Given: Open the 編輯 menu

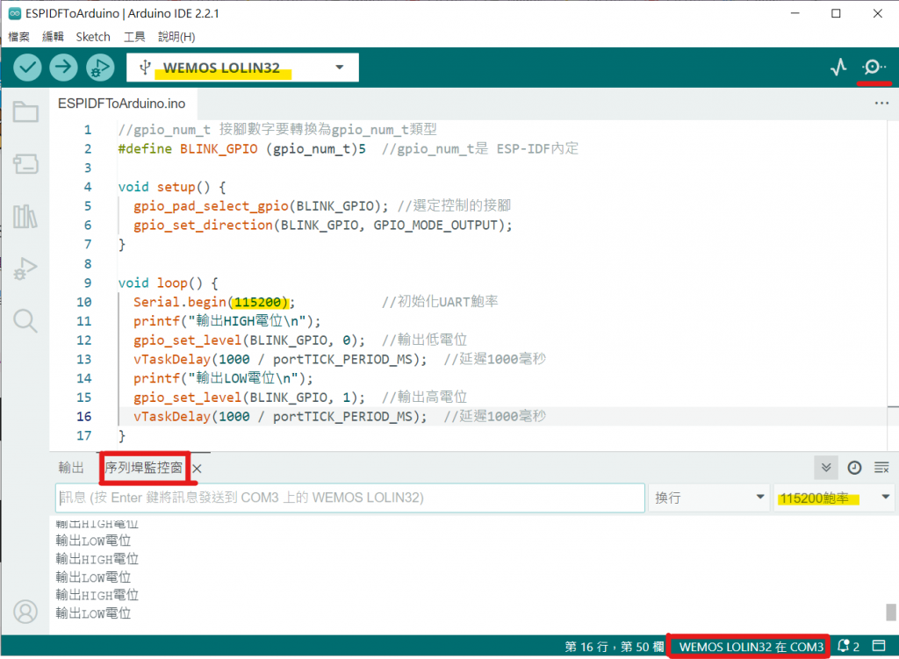Looking at the screenshot, I should tap(53, 37).
